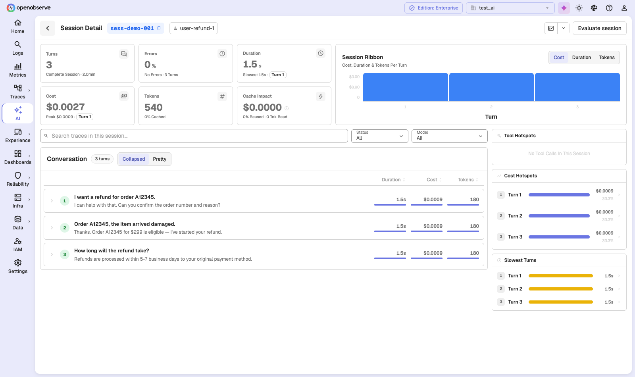This screenshot has width=635, height=377.
Task: Open Data section in sidebar
Action: coord(17,223)
